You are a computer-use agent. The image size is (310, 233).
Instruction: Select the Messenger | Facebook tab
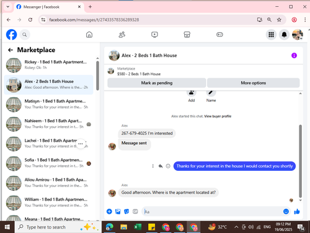pos(48,7)
